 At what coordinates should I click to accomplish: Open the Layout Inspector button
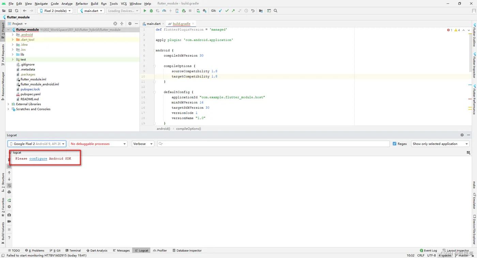coord(456,251)
